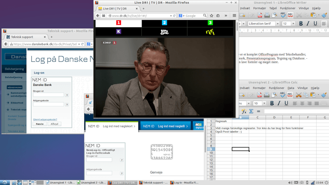Copy selection in Calc toolbar

click(x=306, y=95)
